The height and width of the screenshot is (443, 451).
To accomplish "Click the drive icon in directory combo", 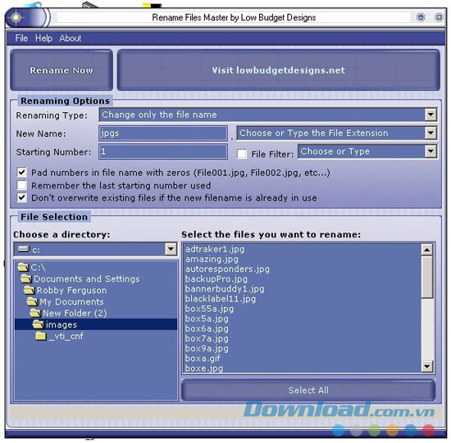I will 24,249.
